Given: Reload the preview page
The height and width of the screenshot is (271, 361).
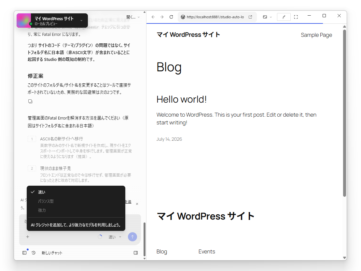Looking at the screenshot, I should (171, 17).
